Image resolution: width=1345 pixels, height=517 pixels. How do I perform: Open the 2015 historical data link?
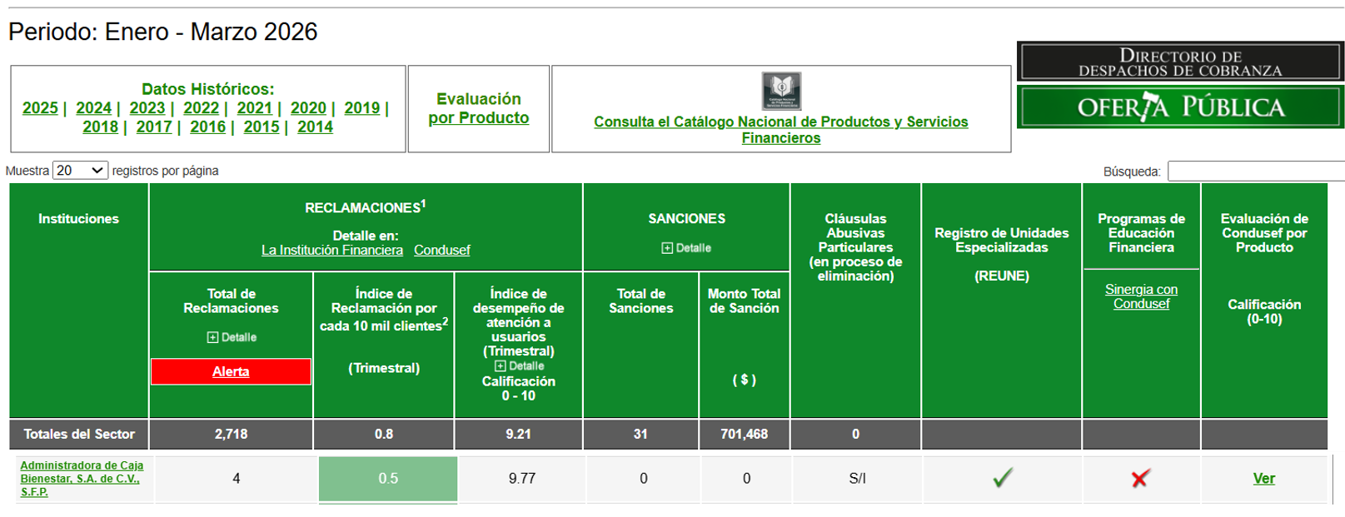(262, 127)
